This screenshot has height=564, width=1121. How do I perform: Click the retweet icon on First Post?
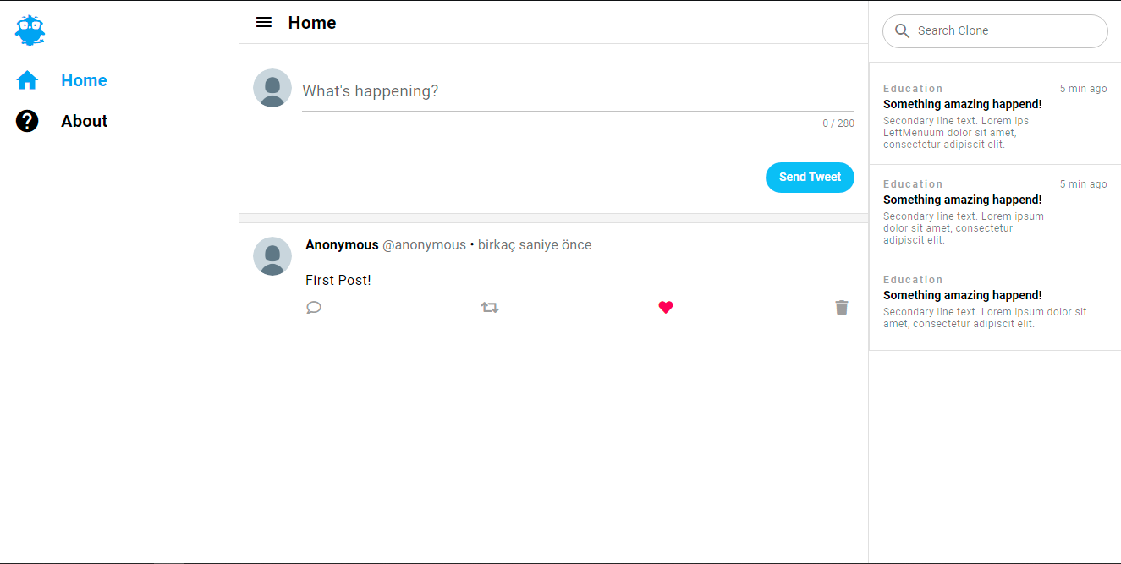pyautogui.click(x=490, y=307)
